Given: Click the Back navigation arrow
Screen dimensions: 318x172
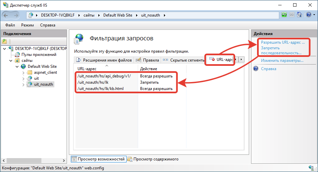Looking at the screenshot, I should point(6,16).
